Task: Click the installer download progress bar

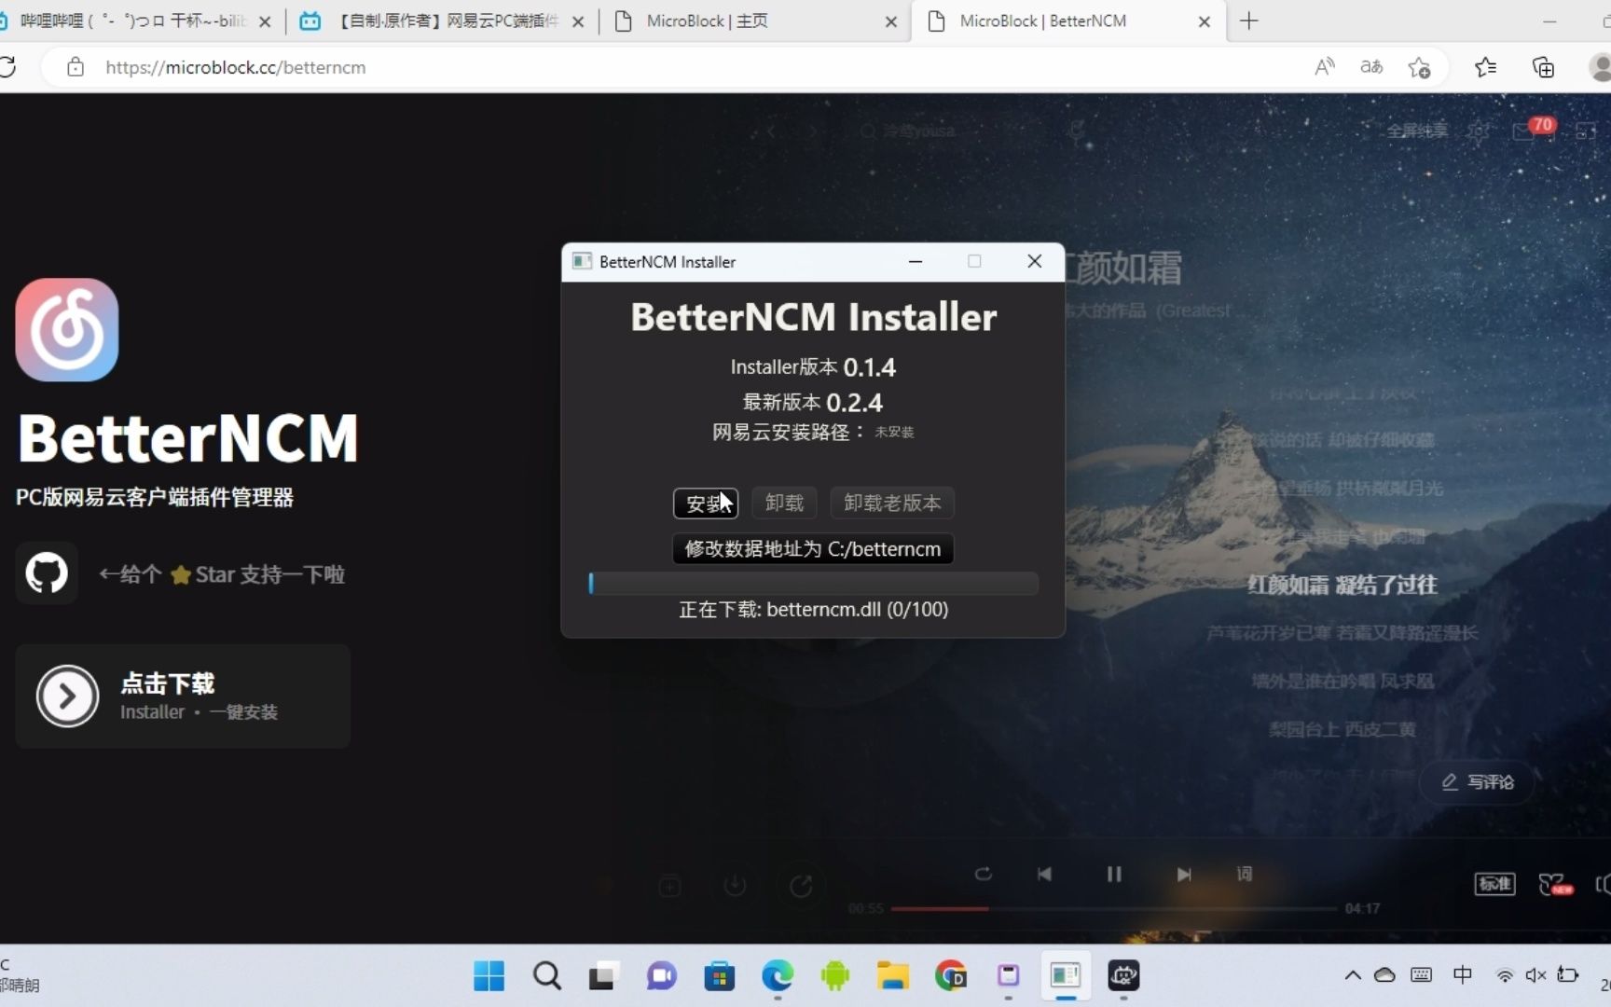Action: pos(813,584)
